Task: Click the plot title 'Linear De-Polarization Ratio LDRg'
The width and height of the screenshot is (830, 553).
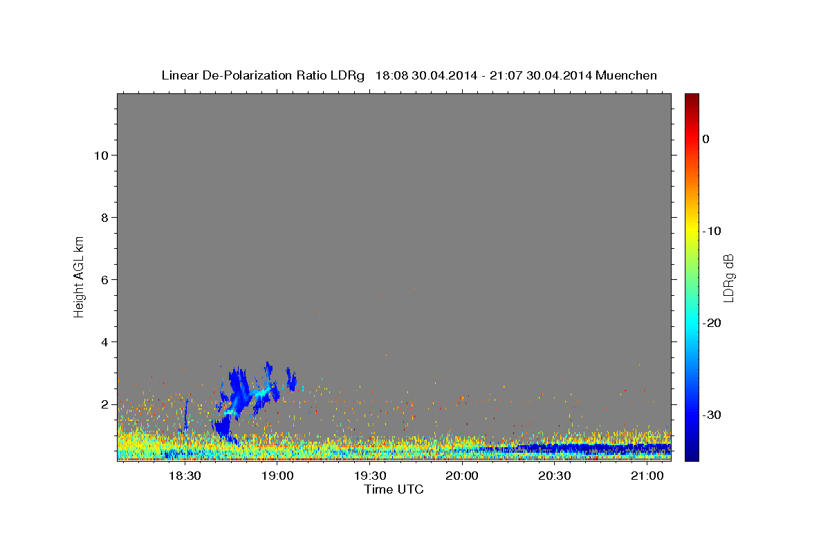Action: pos(263,75)
